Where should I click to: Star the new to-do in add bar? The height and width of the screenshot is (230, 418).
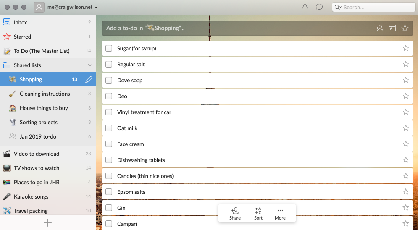pos(405,28)
